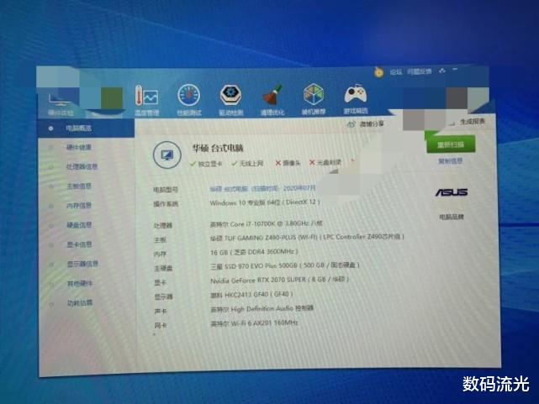Click the 华硕 台式电脑 heading
Image resolution: width=539 pixels, height=404 pixels.
coord(217,148)
